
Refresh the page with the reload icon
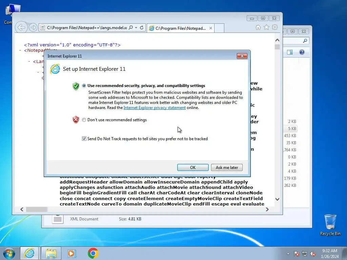[x=142, y=28]
